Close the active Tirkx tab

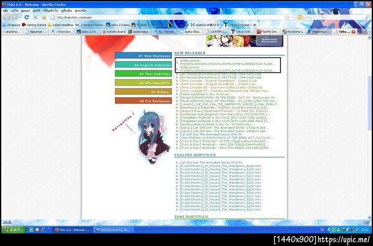pyautogui.click(x=354, y=32)
